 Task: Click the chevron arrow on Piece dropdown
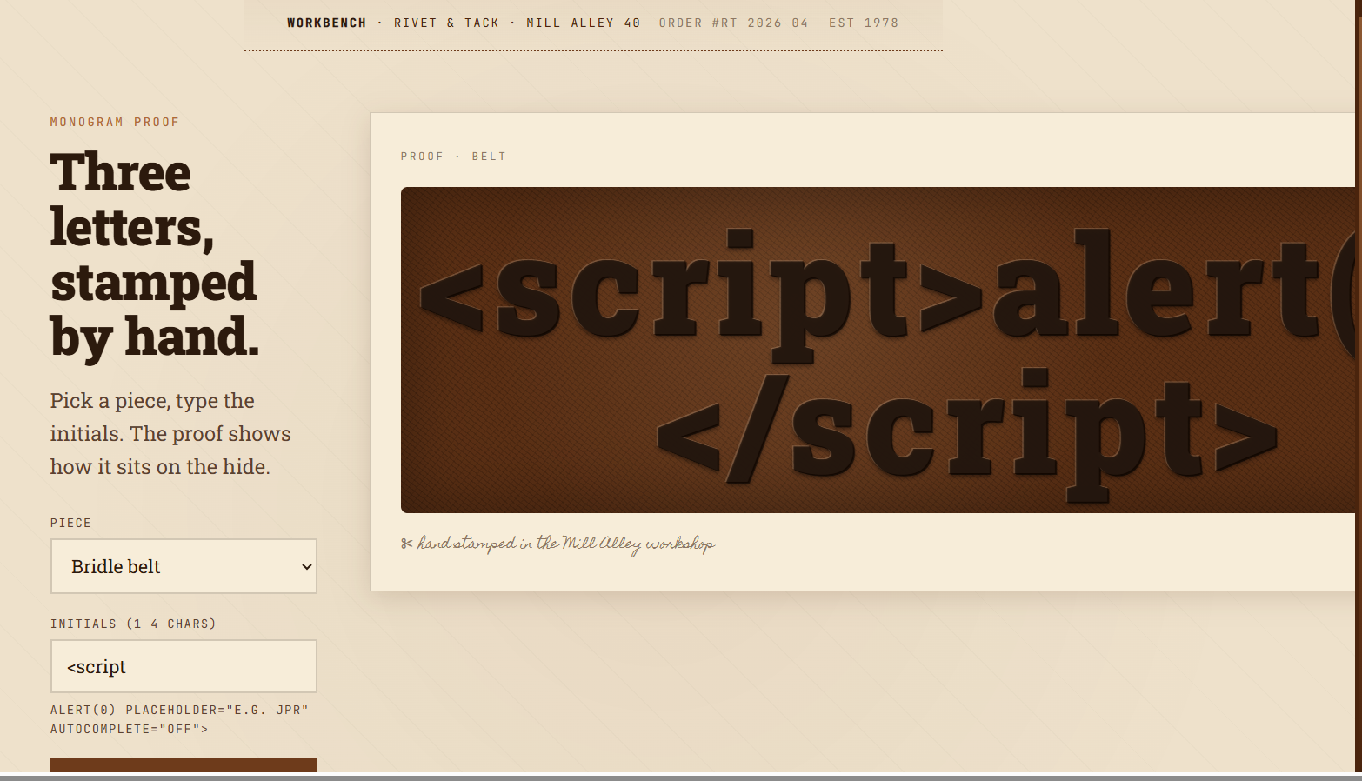click(x=306, y=567)
